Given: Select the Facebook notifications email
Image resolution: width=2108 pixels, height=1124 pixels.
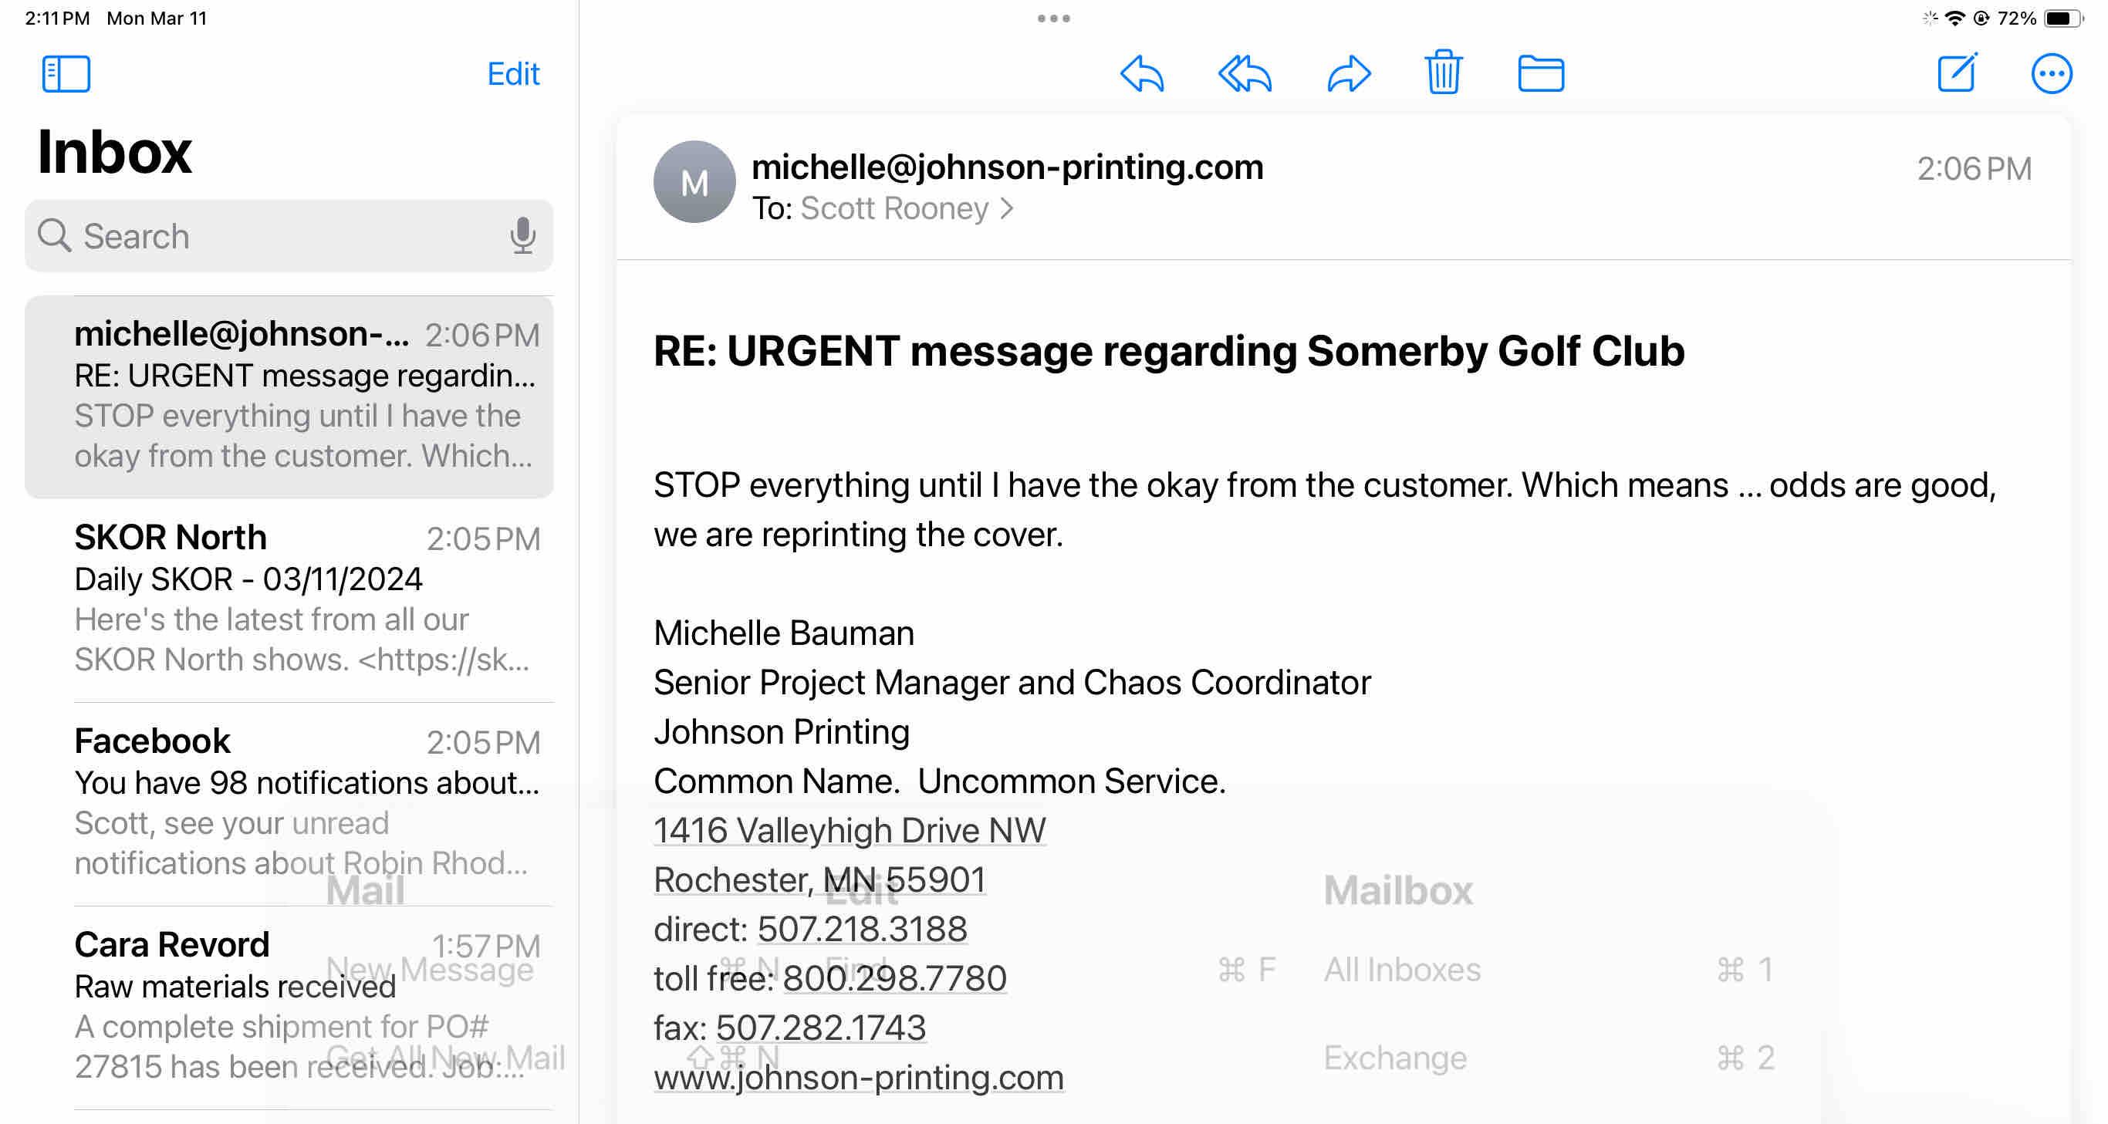Looking at the screenshot, I should tap(302, 802).
